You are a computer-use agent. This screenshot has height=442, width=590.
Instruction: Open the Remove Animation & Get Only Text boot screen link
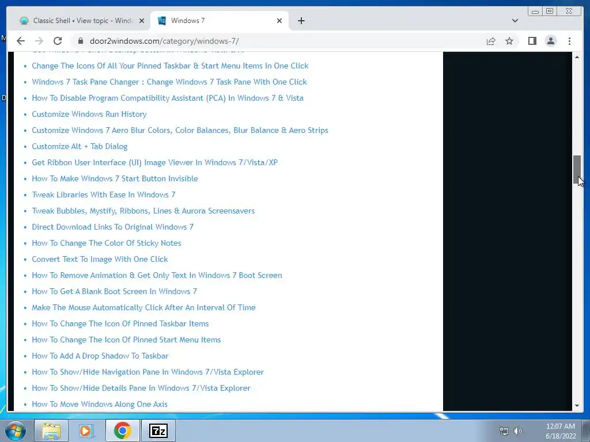pos(157,276)
